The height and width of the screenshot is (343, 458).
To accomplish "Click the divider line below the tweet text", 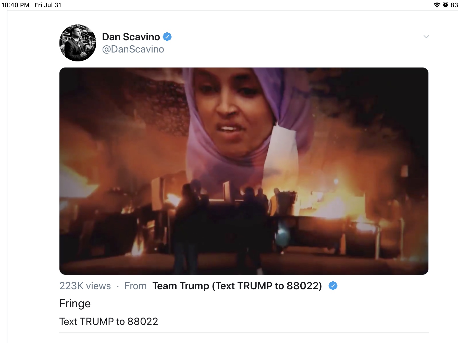I will click(x=244, y=333).
